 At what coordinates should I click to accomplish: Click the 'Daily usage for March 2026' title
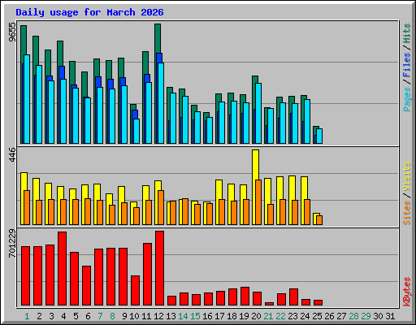[x=89, y=12]
